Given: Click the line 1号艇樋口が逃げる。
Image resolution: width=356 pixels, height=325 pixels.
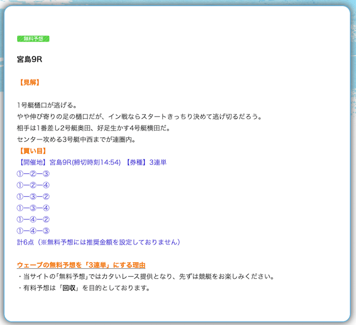Looking at the screenshot, I should 47,105.
